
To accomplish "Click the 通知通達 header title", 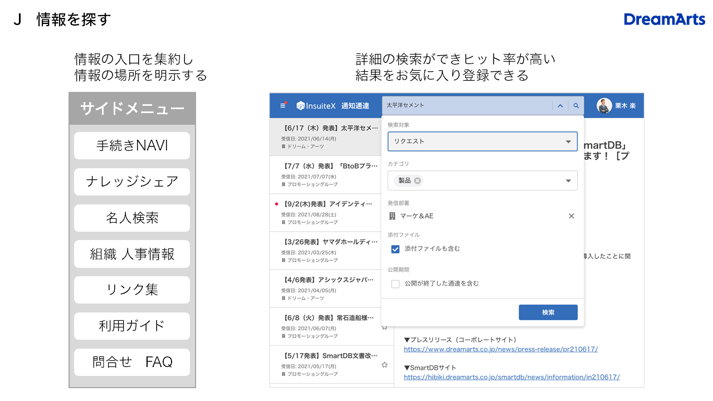I will coord(355,106).
